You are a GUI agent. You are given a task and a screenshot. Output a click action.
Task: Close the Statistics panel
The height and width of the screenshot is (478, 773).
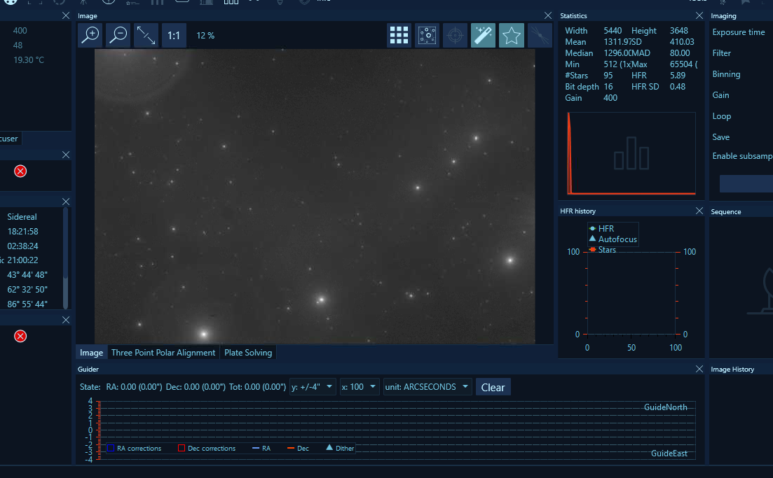pyautogui.click(x=699, y=16)
